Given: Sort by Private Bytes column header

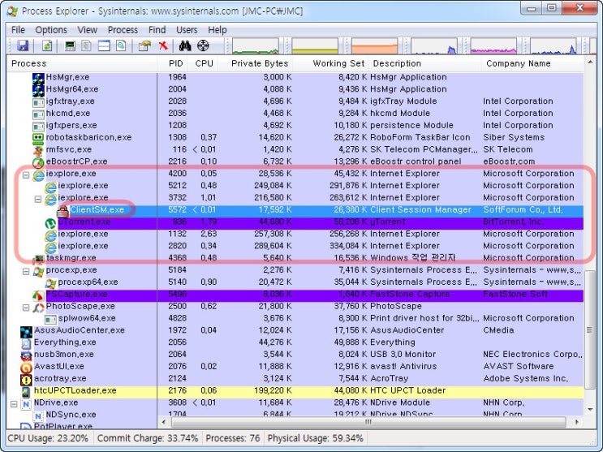Looking at the screenshot, I should point(259,63).
